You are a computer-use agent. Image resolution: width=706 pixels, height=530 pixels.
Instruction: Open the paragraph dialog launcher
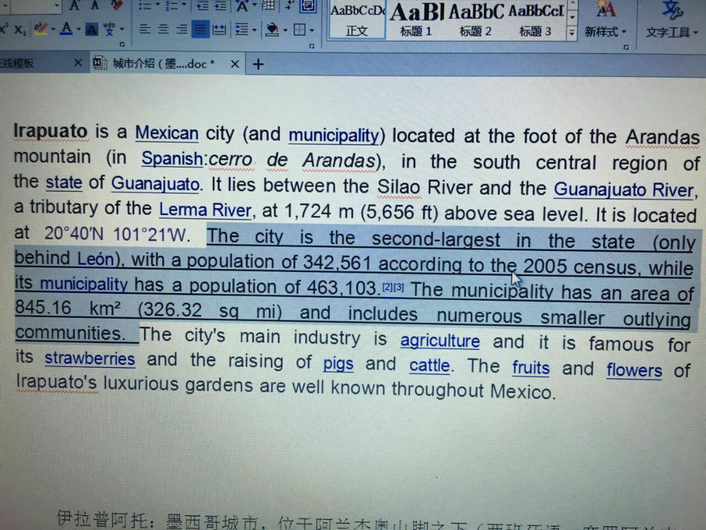coord(312,46)
